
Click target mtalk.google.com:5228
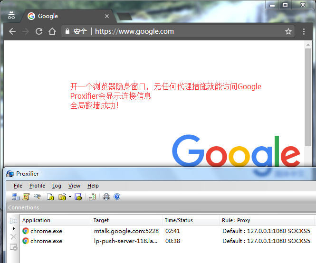click(126, 231)
